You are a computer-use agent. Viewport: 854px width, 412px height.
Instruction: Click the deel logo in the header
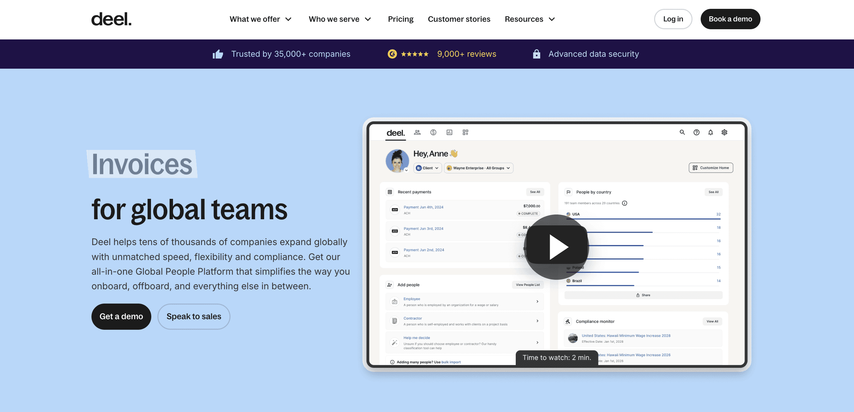click(x=111, y=19)
